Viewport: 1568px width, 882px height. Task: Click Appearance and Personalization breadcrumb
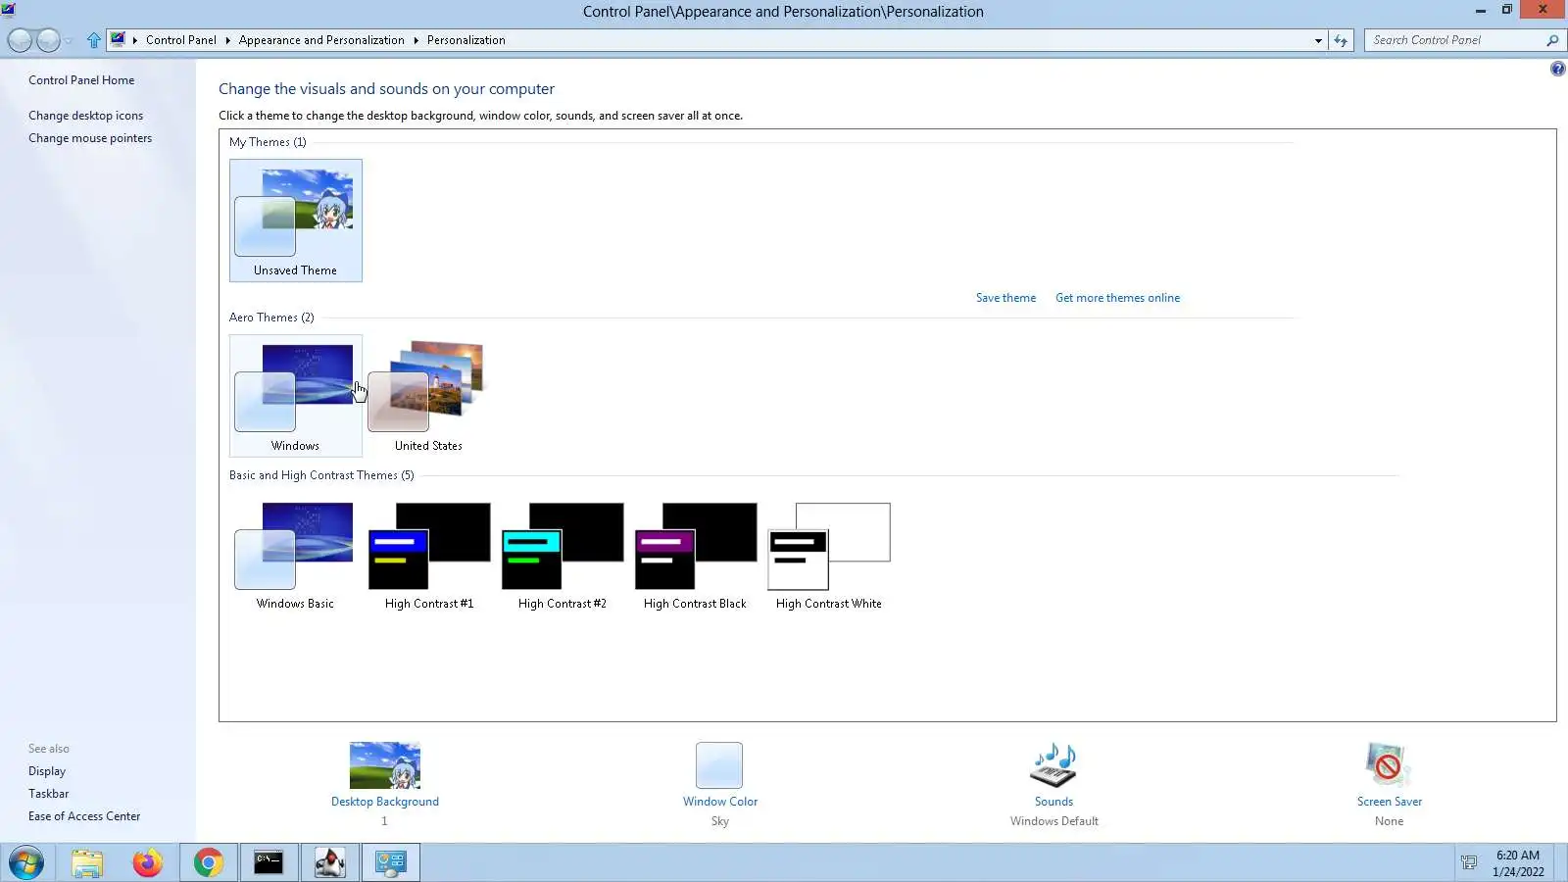pos(321,40)
